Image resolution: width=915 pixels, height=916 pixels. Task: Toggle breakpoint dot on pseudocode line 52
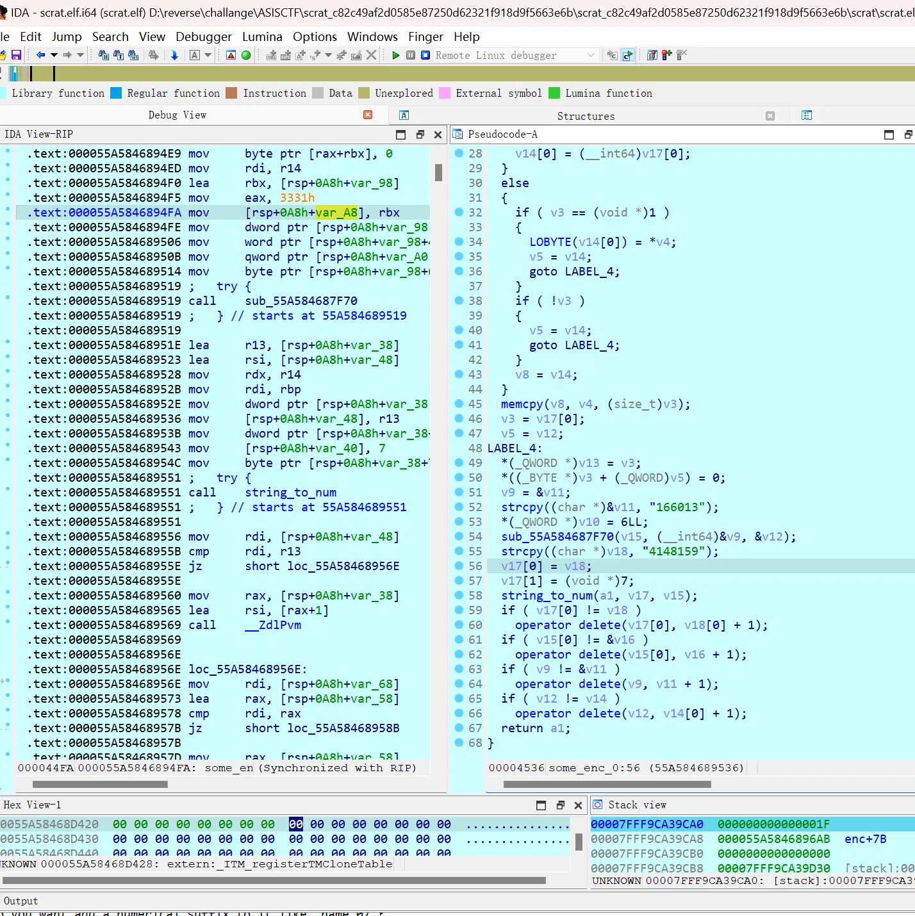459,507
